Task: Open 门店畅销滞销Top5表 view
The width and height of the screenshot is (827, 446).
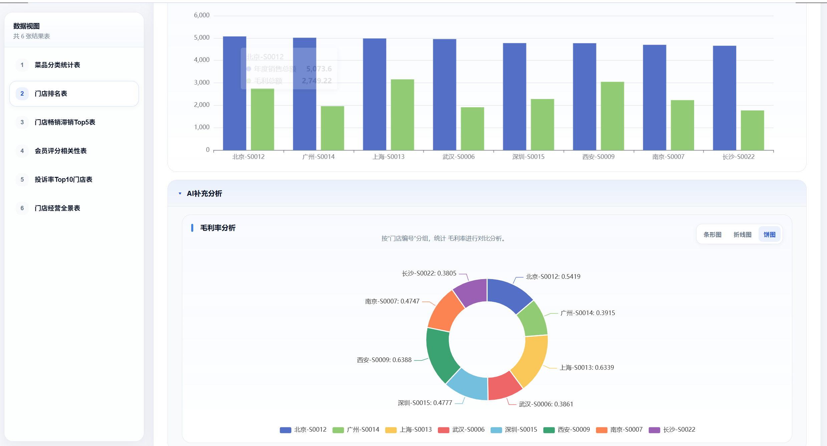Action: pyautogui.click(x=74, y=122)
